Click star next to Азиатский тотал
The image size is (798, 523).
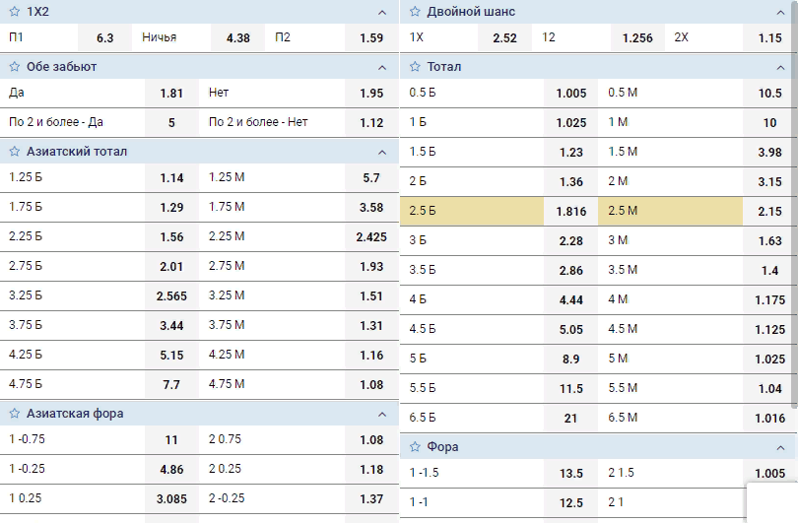pos(15,152)
